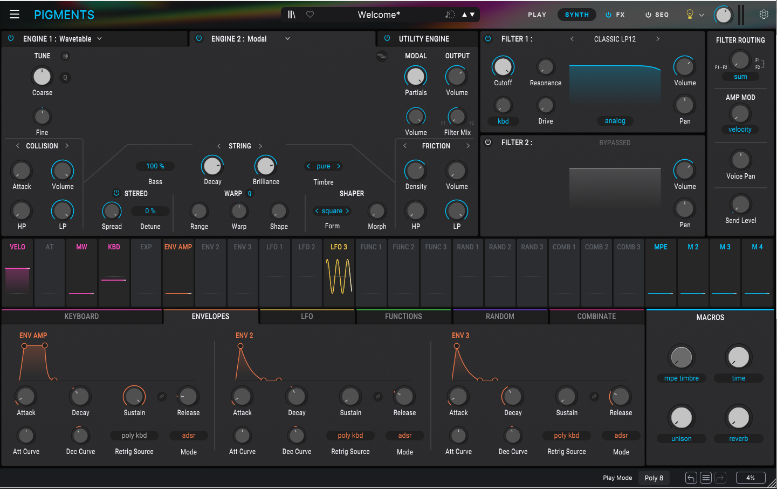
Task: Select next STRING type arrow
Action: coord(260,146)
